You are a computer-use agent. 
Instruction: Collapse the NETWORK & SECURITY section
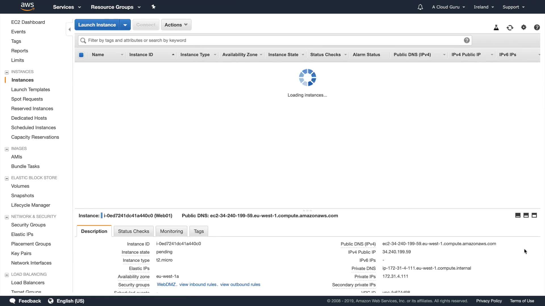click(7, 217)
